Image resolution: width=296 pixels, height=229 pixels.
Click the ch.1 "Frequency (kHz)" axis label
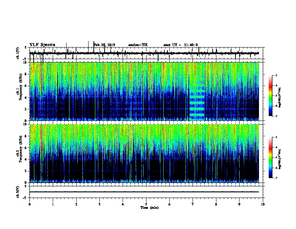(21, 87)
